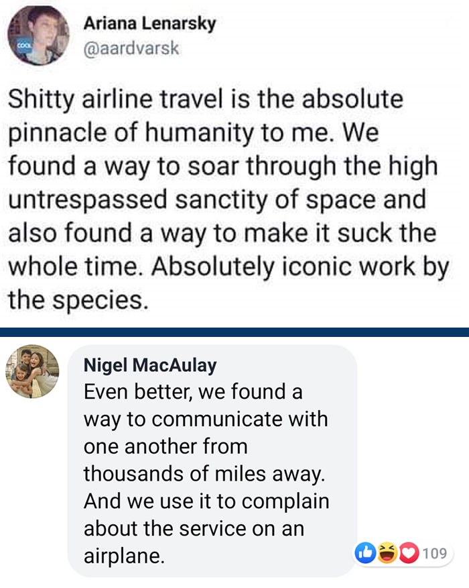Click the Haha laughing reaction icon
Image resolution: width=469 pixels, height=588 pixels.
click(x=387, y=553)
